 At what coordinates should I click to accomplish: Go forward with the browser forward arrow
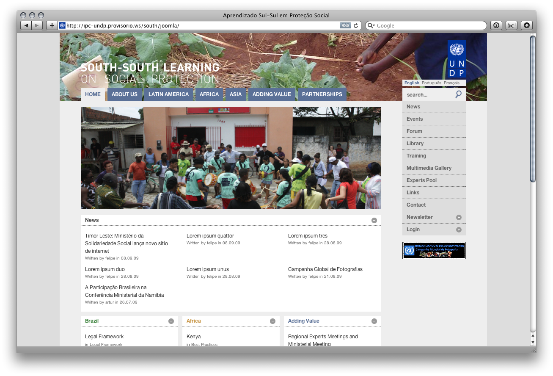(x=37, y=25)
